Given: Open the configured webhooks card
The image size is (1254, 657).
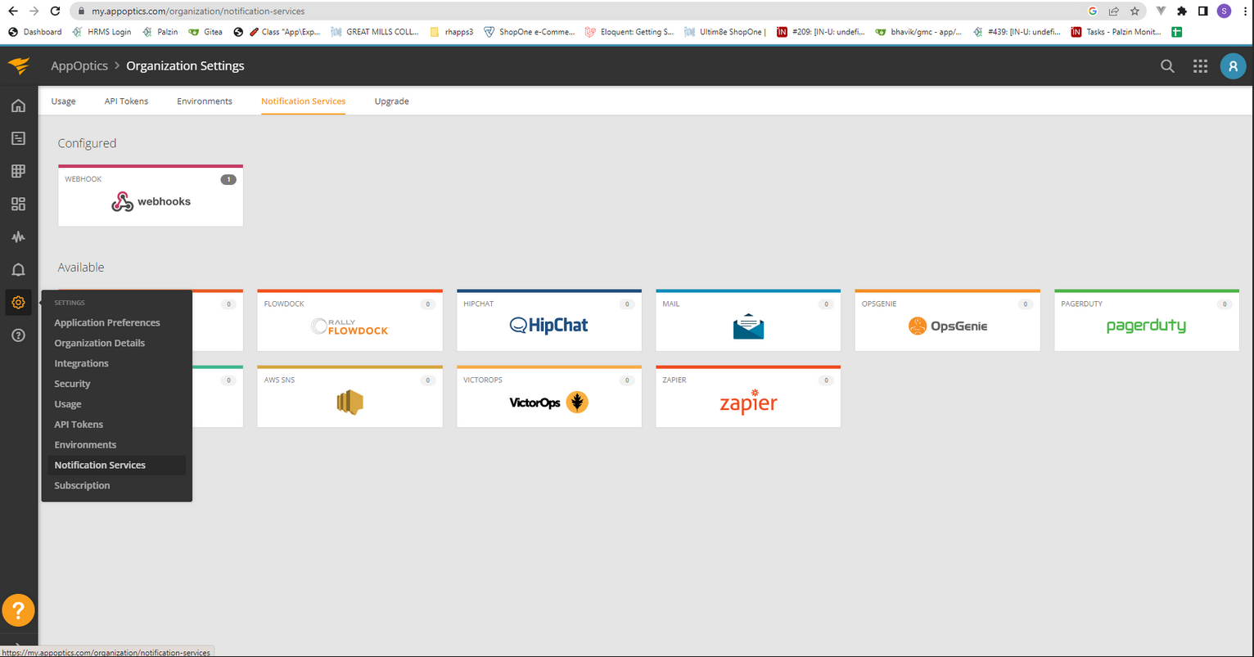Looking at the screenshot, I should click(x=151, y=196).
